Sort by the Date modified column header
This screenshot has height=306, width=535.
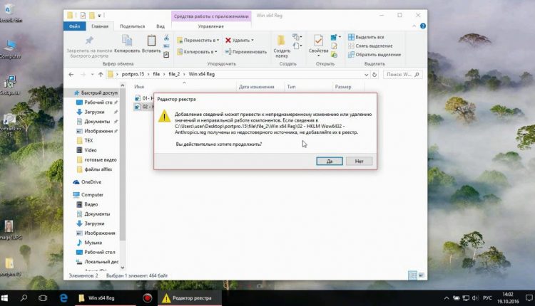click(x=257, y=87)
